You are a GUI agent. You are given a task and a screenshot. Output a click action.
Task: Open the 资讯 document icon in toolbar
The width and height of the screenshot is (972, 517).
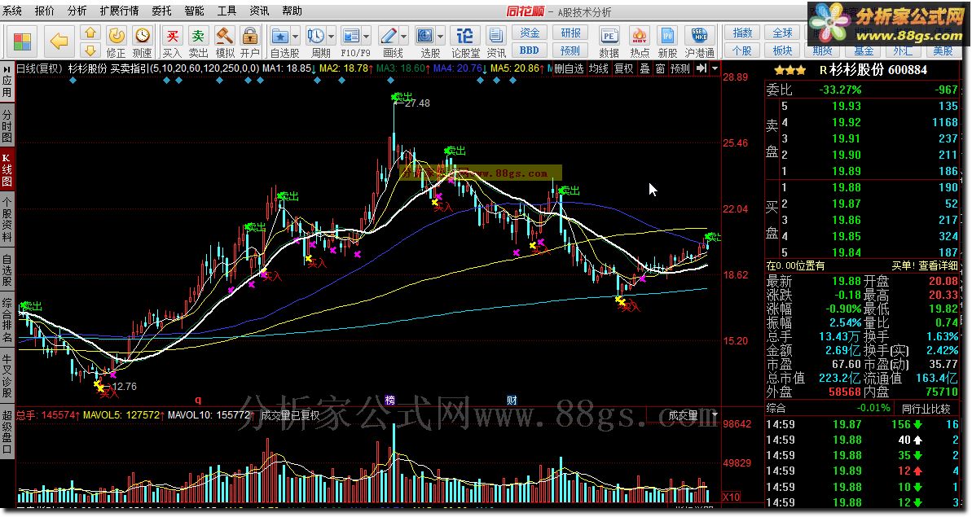496,41
